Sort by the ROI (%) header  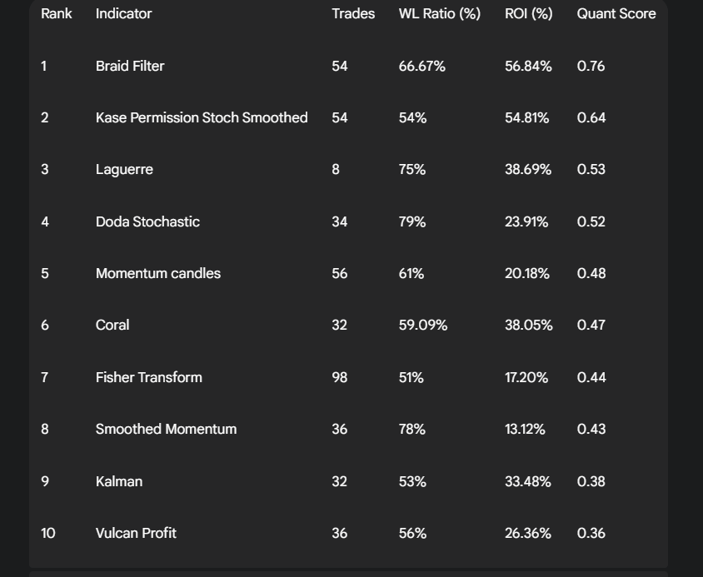(x=528, y=13)
